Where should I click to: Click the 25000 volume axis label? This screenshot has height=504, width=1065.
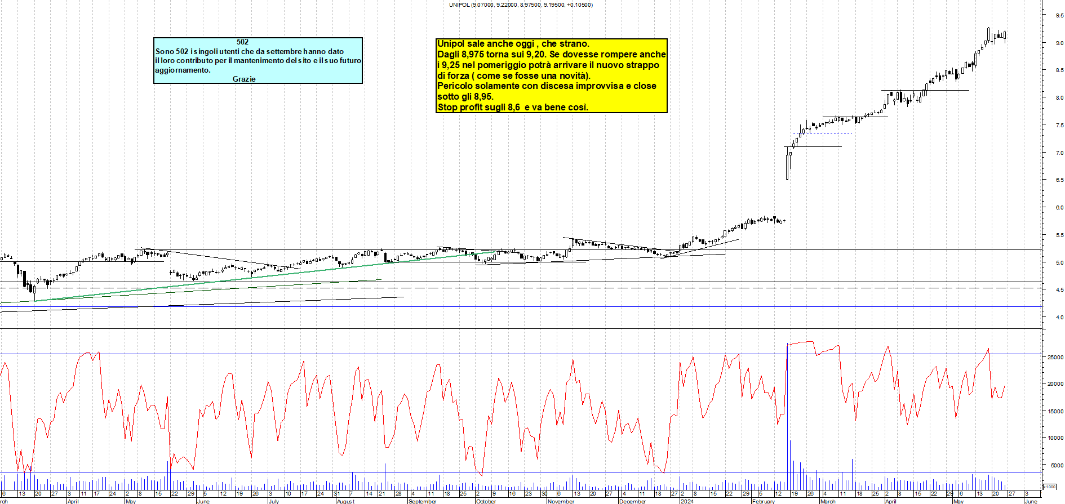[x=1055, y=358]
